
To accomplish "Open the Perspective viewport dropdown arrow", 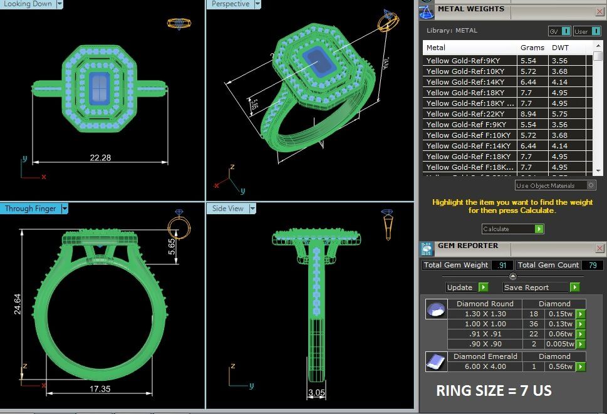I will (253, 4).
